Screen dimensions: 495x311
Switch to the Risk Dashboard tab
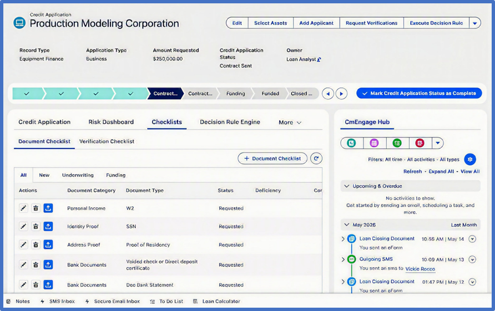tap(111, 122)
